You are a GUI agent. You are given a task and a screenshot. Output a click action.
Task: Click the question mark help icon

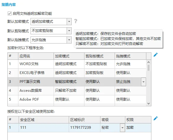point(76,21)
